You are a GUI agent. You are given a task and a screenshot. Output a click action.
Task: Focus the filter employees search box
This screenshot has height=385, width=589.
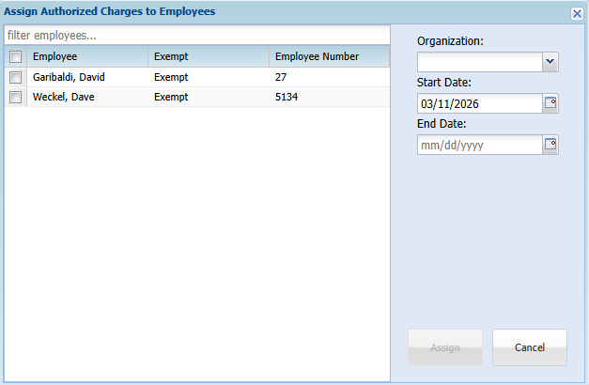(195, 36)
